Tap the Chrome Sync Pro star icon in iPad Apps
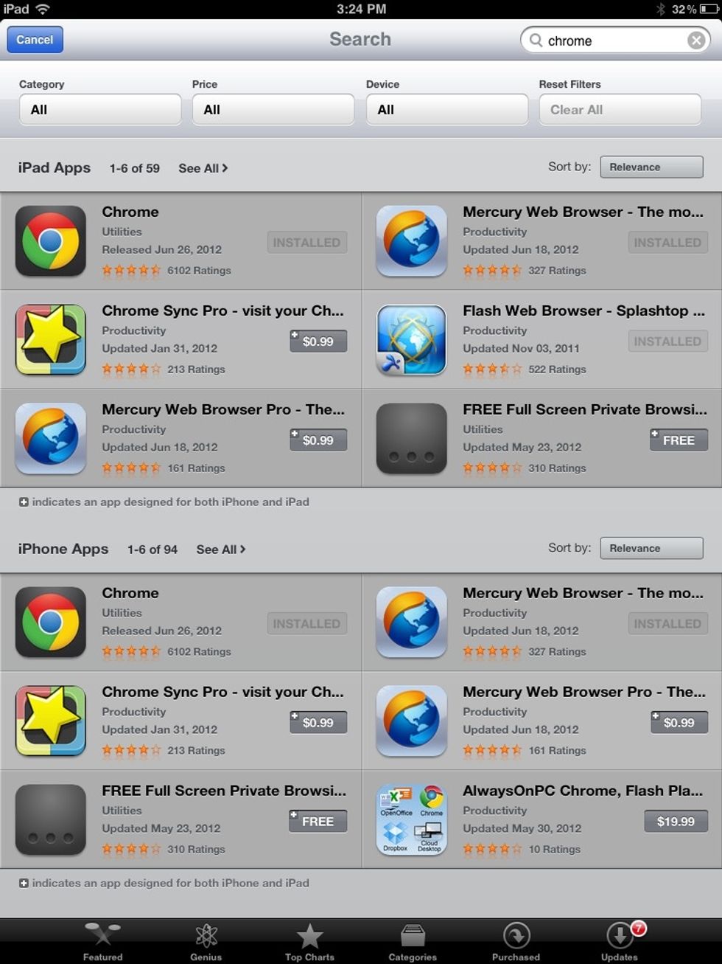Image resolution: width=722 pixels, height=964 pixels. point(51,340)
